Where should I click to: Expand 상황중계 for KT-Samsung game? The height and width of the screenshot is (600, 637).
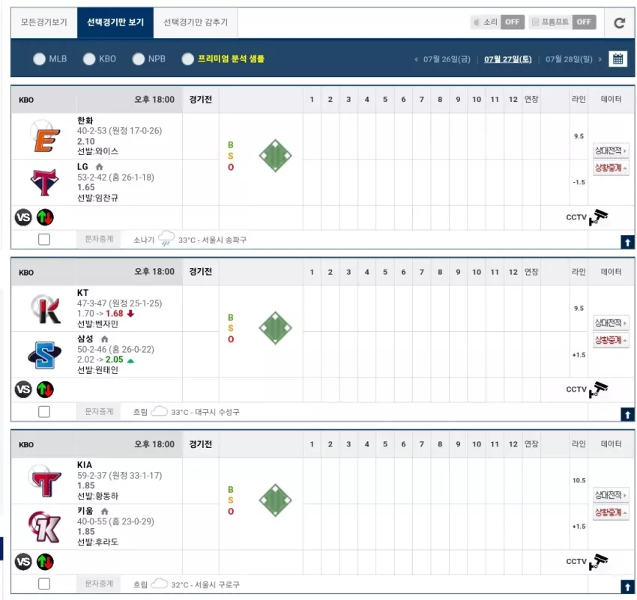611,340
